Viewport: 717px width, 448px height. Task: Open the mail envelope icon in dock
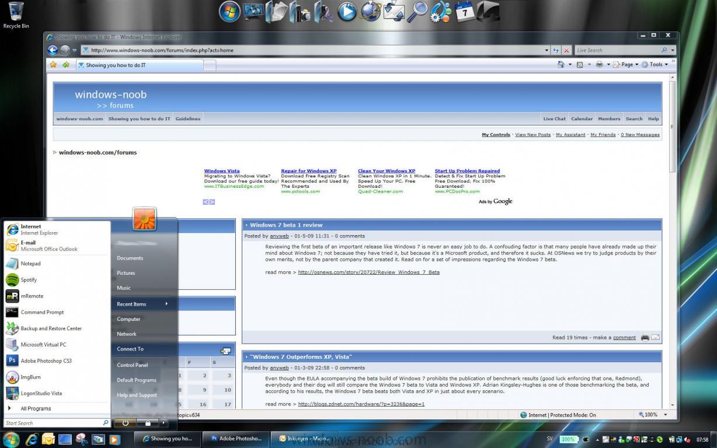[x=394, y=12]
